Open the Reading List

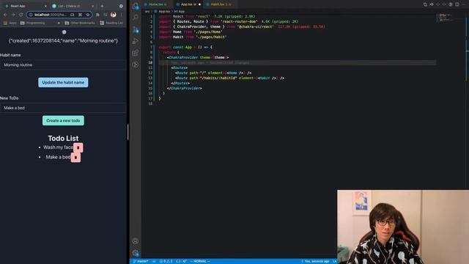(x=111, y=23)
